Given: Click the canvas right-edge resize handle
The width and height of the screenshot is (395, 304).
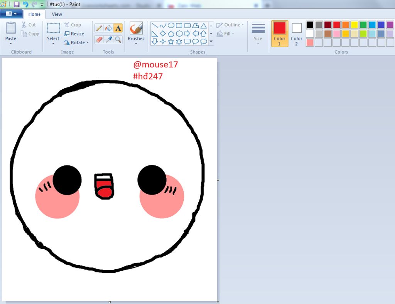Looking at the screenshot, I should (218, 180).
